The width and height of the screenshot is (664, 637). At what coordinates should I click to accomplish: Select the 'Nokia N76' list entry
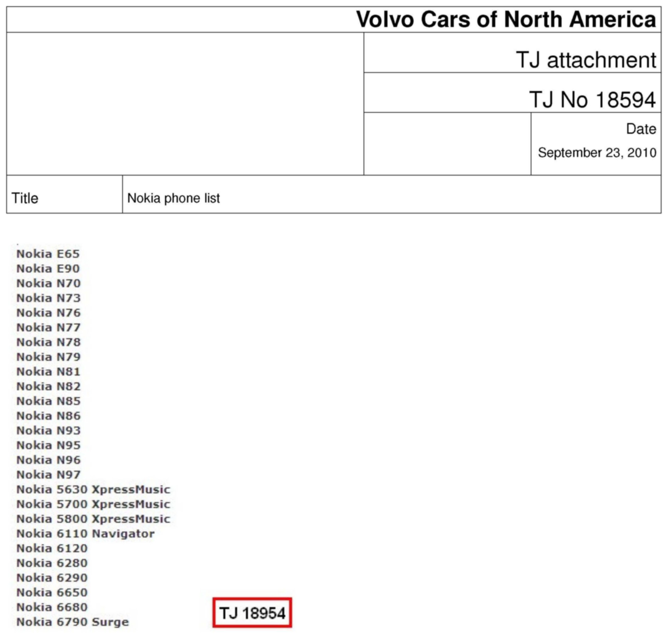pyautogui.click(x=48, y=312)
